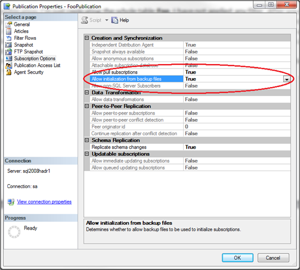
Task: Select the Allow pull subscriptions property row
Action: 190,72
